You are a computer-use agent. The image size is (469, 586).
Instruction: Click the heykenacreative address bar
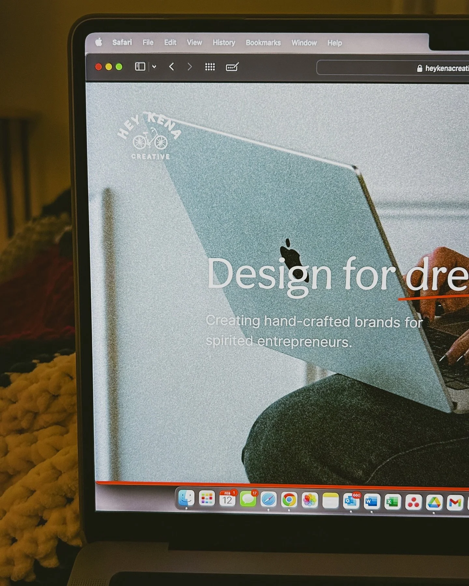[393, 68]
